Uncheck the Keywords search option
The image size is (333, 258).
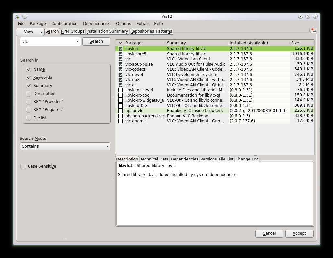tap(29, 77)
